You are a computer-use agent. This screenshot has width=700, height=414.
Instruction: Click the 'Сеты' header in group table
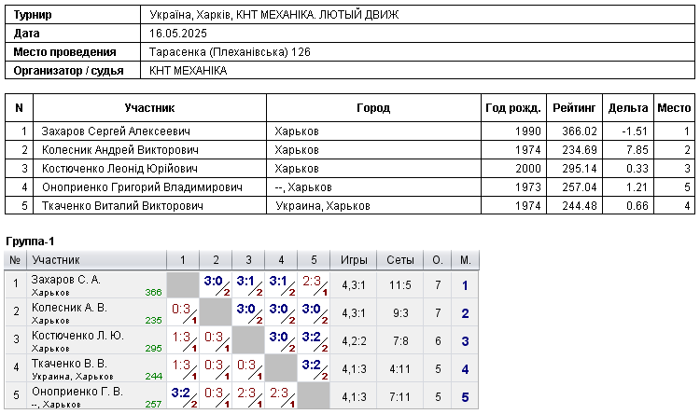click(400, 260)
